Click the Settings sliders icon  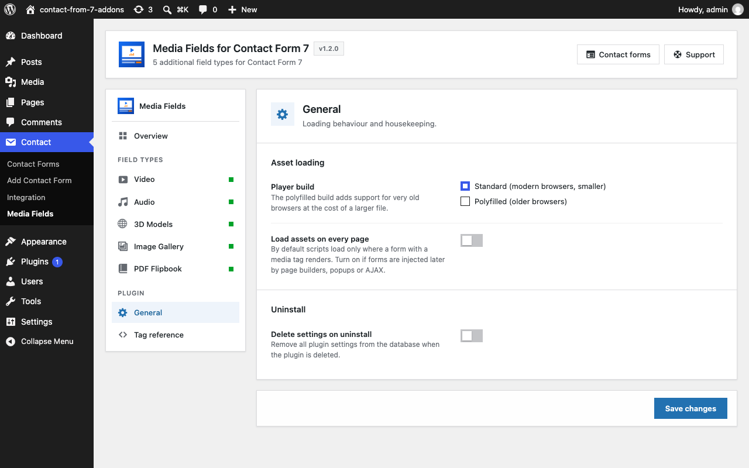11,322
